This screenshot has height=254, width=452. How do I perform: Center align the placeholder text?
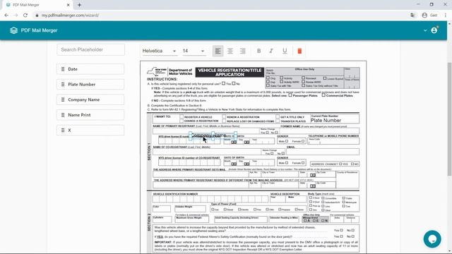(230, 51)
